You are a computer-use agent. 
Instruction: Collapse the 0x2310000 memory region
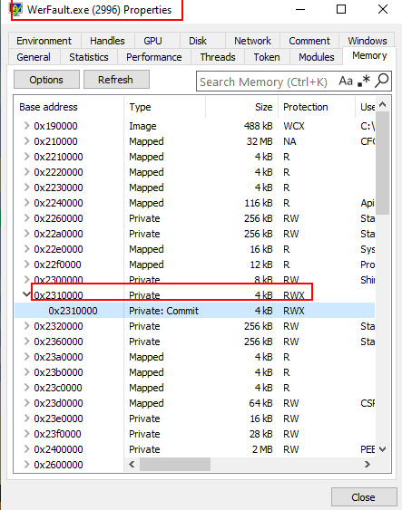coord(26,294)
